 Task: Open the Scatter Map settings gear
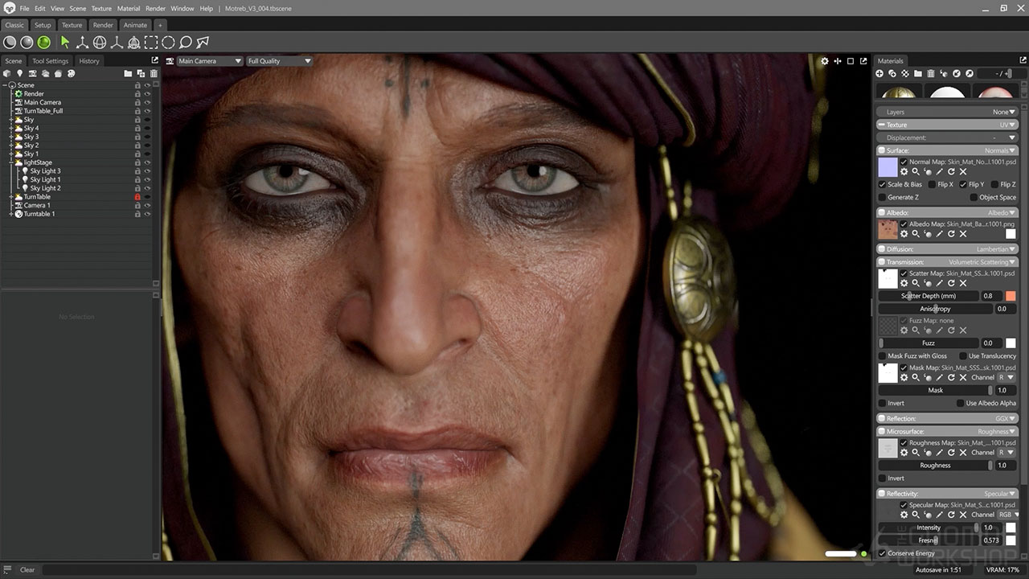[x=904, y=284]
